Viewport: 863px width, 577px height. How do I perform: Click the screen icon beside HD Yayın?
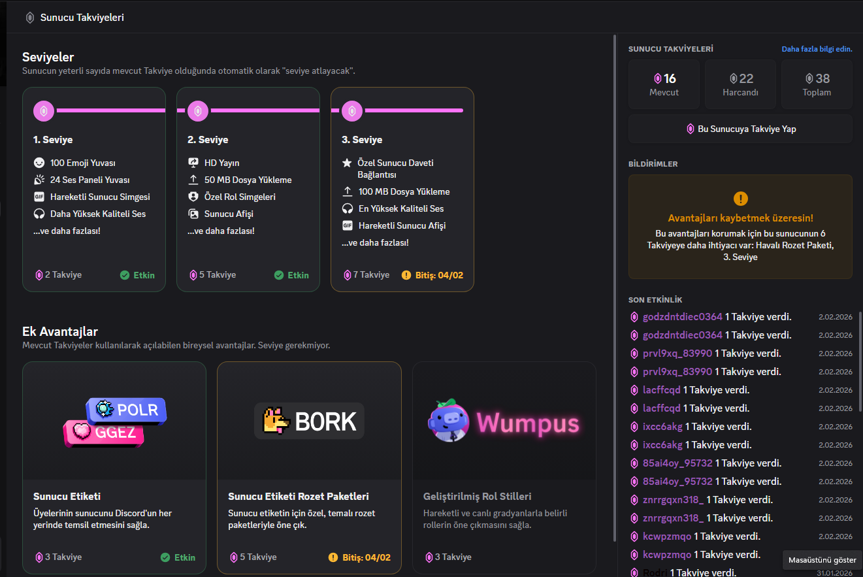pos(193,163)
